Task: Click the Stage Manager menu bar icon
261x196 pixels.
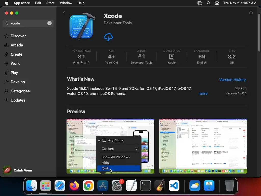Action: [x=200, y=3]
